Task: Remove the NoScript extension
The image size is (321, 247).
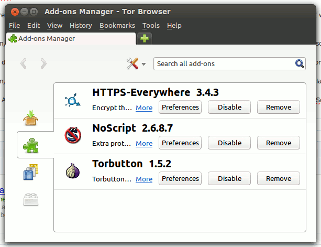Action: point(279,143)
